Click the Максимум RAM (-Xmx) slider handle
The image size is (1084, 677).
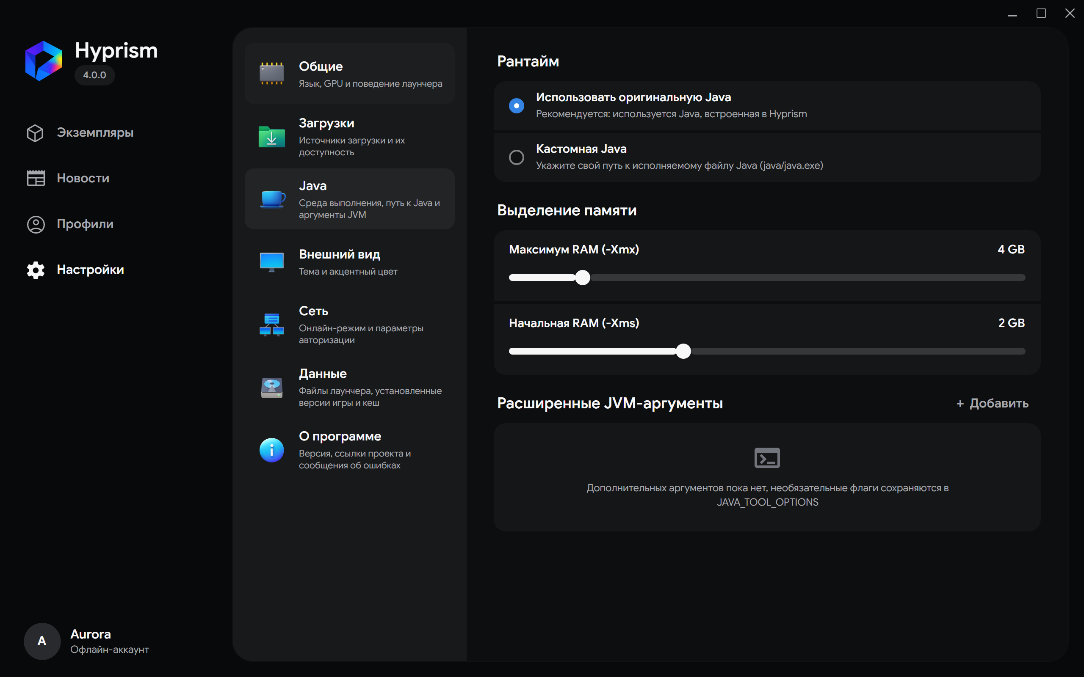(582, 278)
